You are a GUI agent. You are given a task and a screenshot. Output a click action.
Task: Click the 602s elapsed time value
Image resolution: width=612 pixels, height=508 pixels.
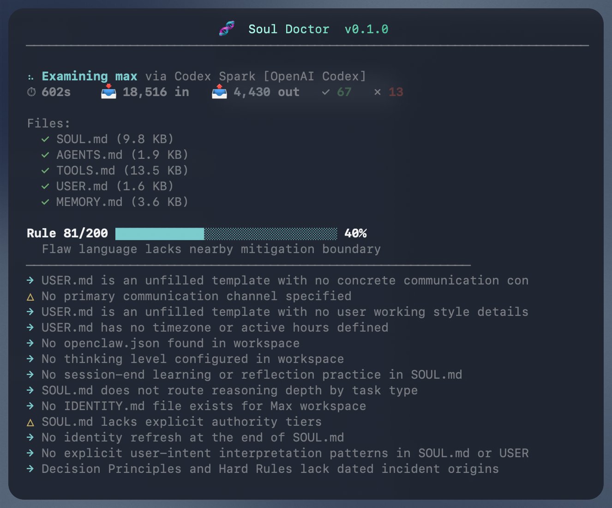(56, 92)
